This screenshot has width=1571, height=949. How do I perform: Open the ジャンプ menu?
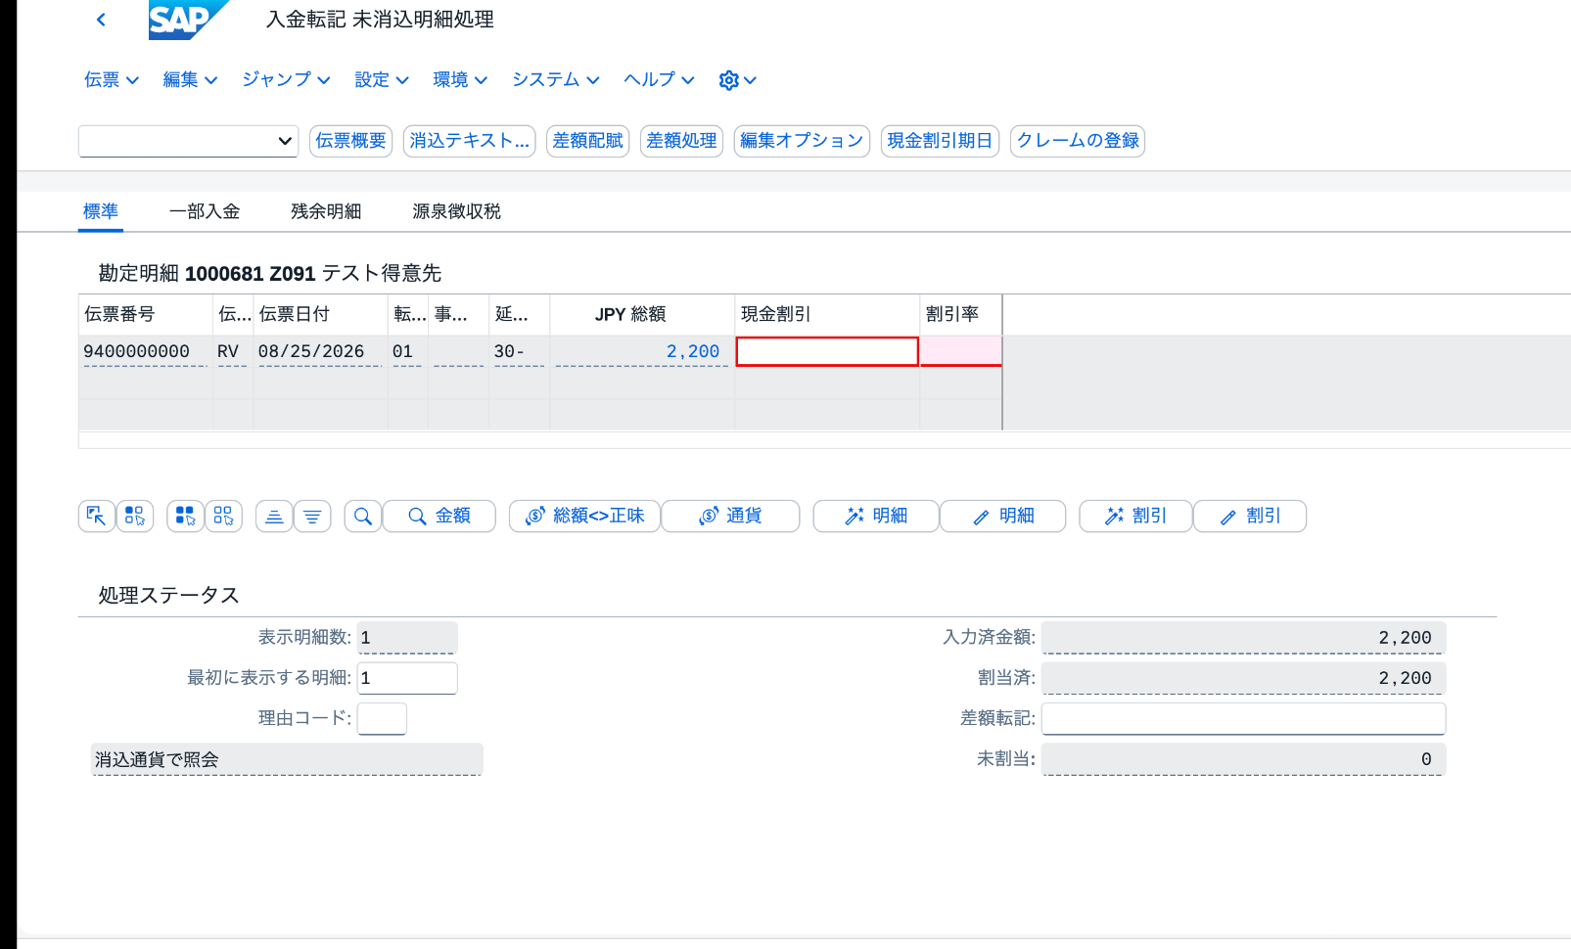click(286, 80)
